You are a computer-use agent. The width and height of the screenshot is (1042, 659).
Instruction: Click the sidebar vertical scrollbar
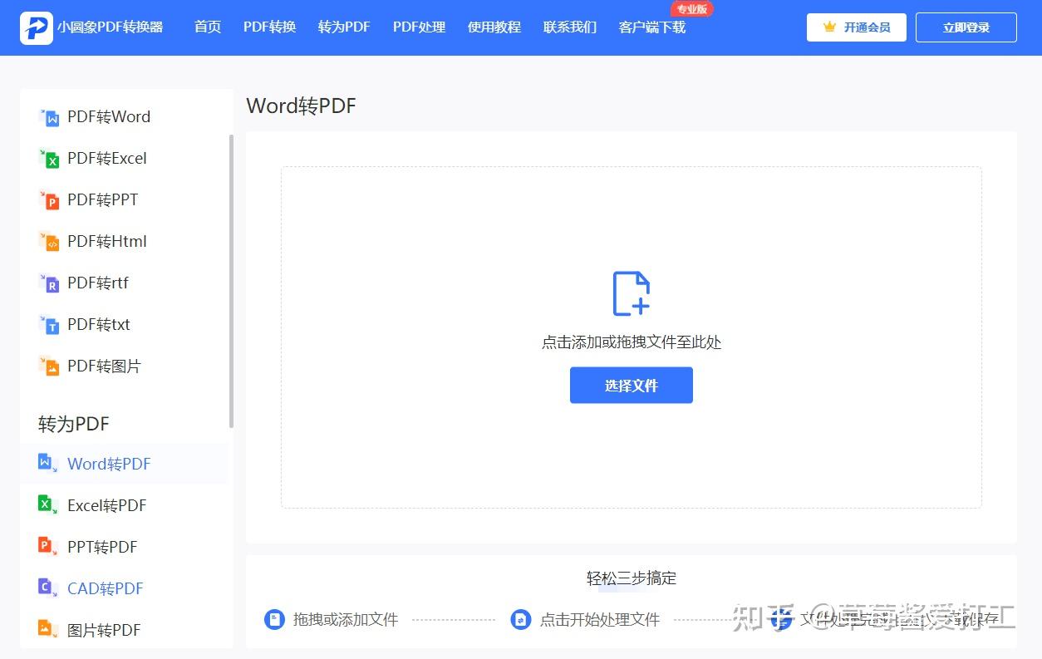[231, 281]
